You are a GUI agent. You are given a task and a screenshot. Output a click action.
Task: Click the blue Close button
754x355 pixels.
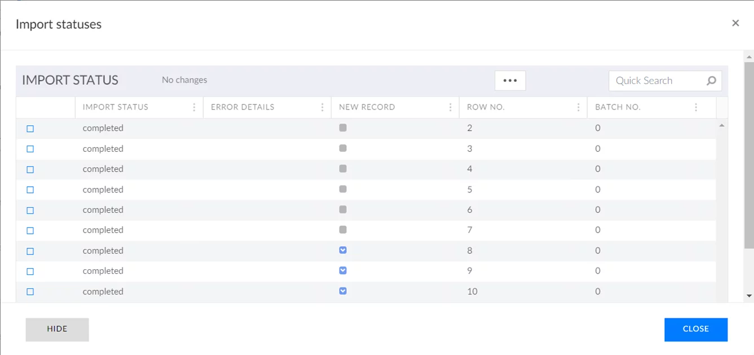coord(695,330)
